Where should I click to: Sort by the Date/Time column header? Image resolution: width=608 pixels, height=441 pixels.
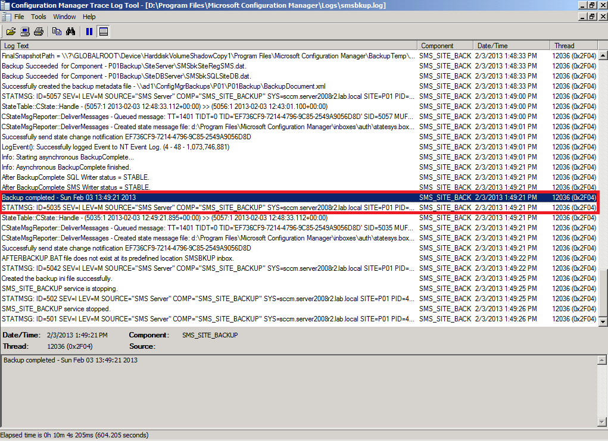click(x=512, y=45)
